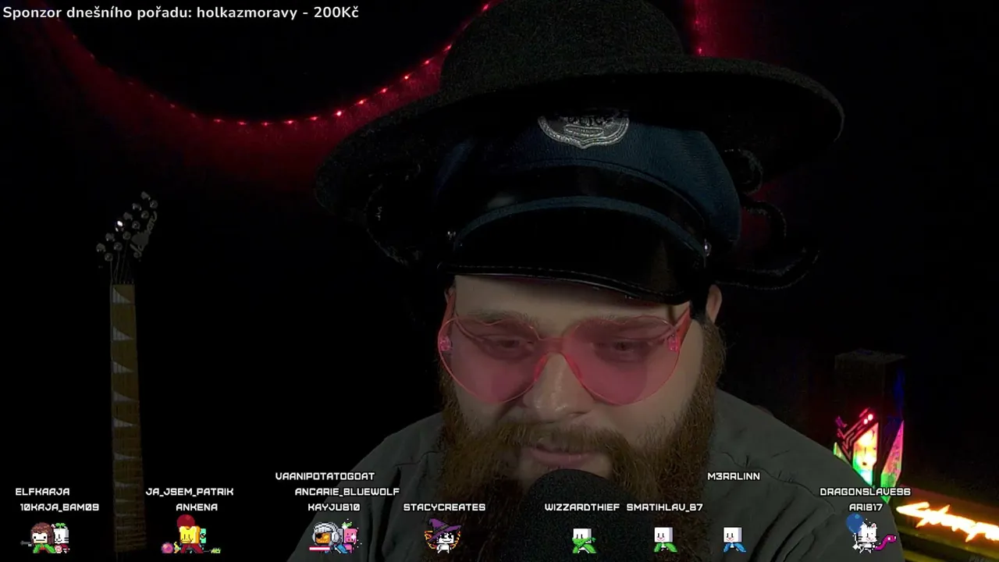Select the KAYJU810 name label
Screen dimensions: 999x562
(334, 507)
